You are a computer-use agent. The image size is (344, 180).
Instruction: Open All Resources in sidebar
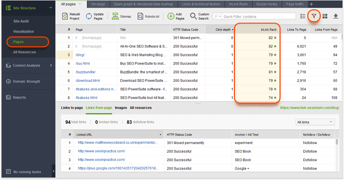pyautogui.click(x=24, y=52)
